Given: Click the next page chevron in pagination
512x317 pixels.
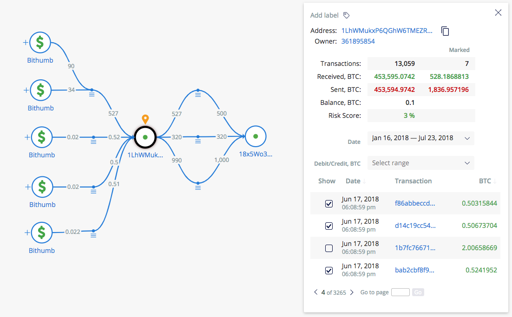Looking at the screenshot, I should pyautogui.click(x=352, y=292).
